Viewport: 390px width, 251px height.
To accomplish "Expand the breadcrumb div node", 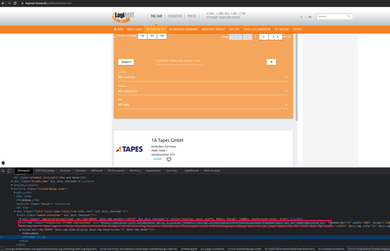I will tap(12, 181).
